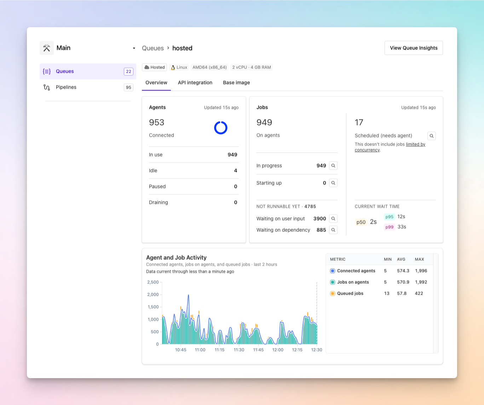The width and height of the screenshot is (484, 405).
Task: Click the 17 scheduled jobs value
Action: (x=359, y=122)
